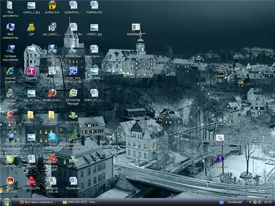Select the 180621.jpg image file
Screen dimensions: 275x206
coord(94,27)
